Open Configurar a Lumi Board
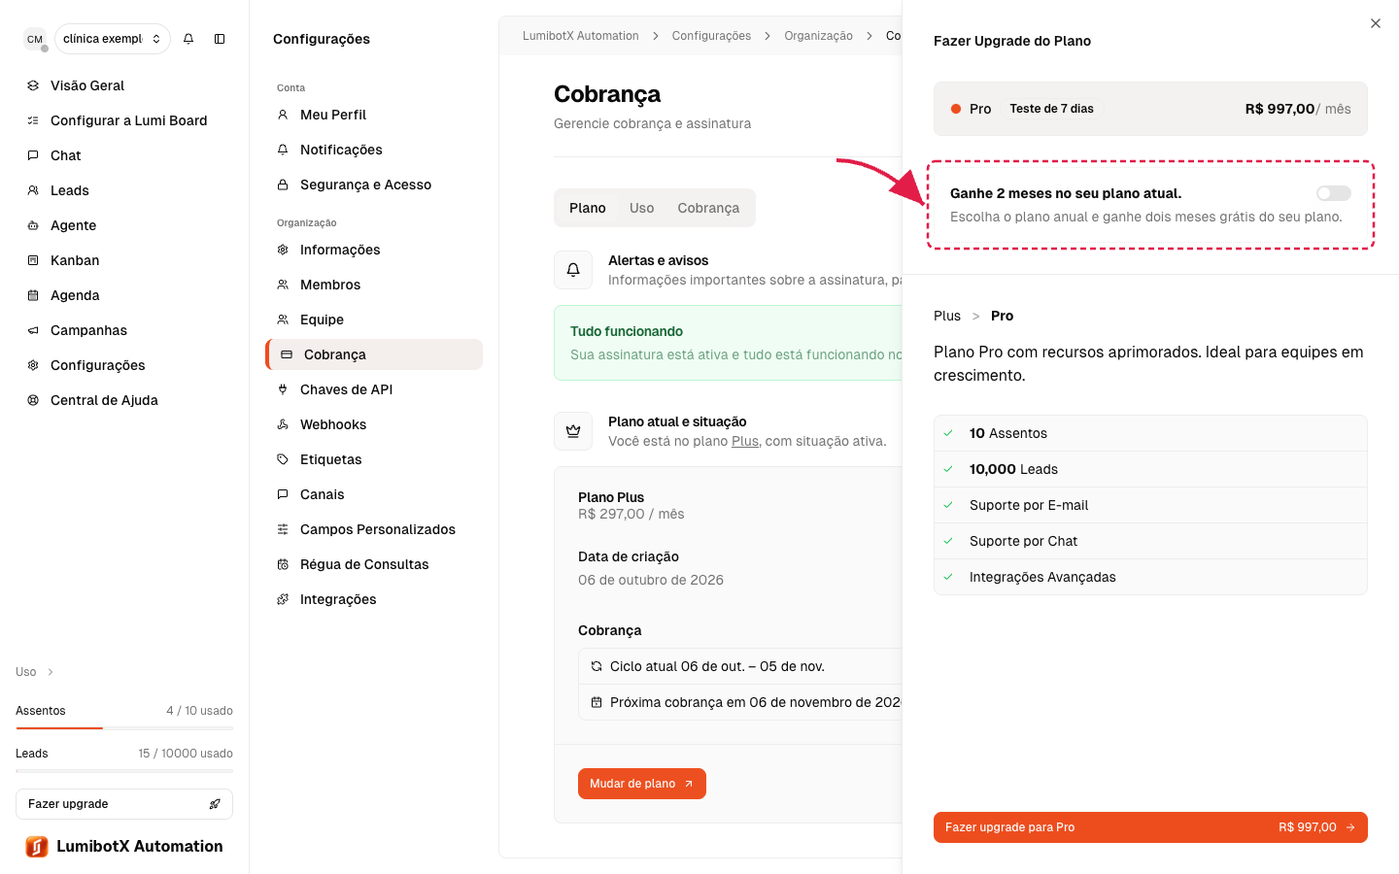Screen dimensions: 1399x874 pos(124,120)
